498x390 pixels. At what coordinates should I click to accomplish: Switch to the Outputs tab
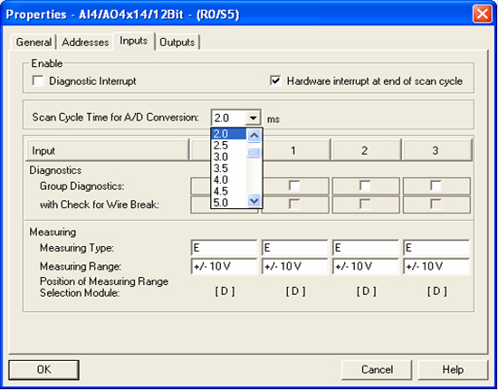(x=177, y=43)
